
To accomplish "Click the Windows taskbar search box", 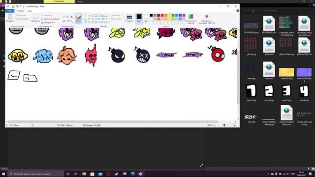I will 36,174.
